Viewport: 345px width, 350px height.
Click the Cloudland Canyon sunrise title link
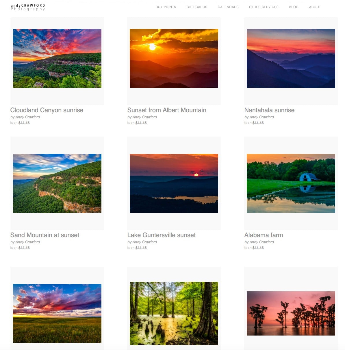47,110
